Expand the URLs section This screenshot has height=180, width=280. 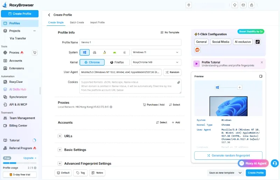coord(60,136)
